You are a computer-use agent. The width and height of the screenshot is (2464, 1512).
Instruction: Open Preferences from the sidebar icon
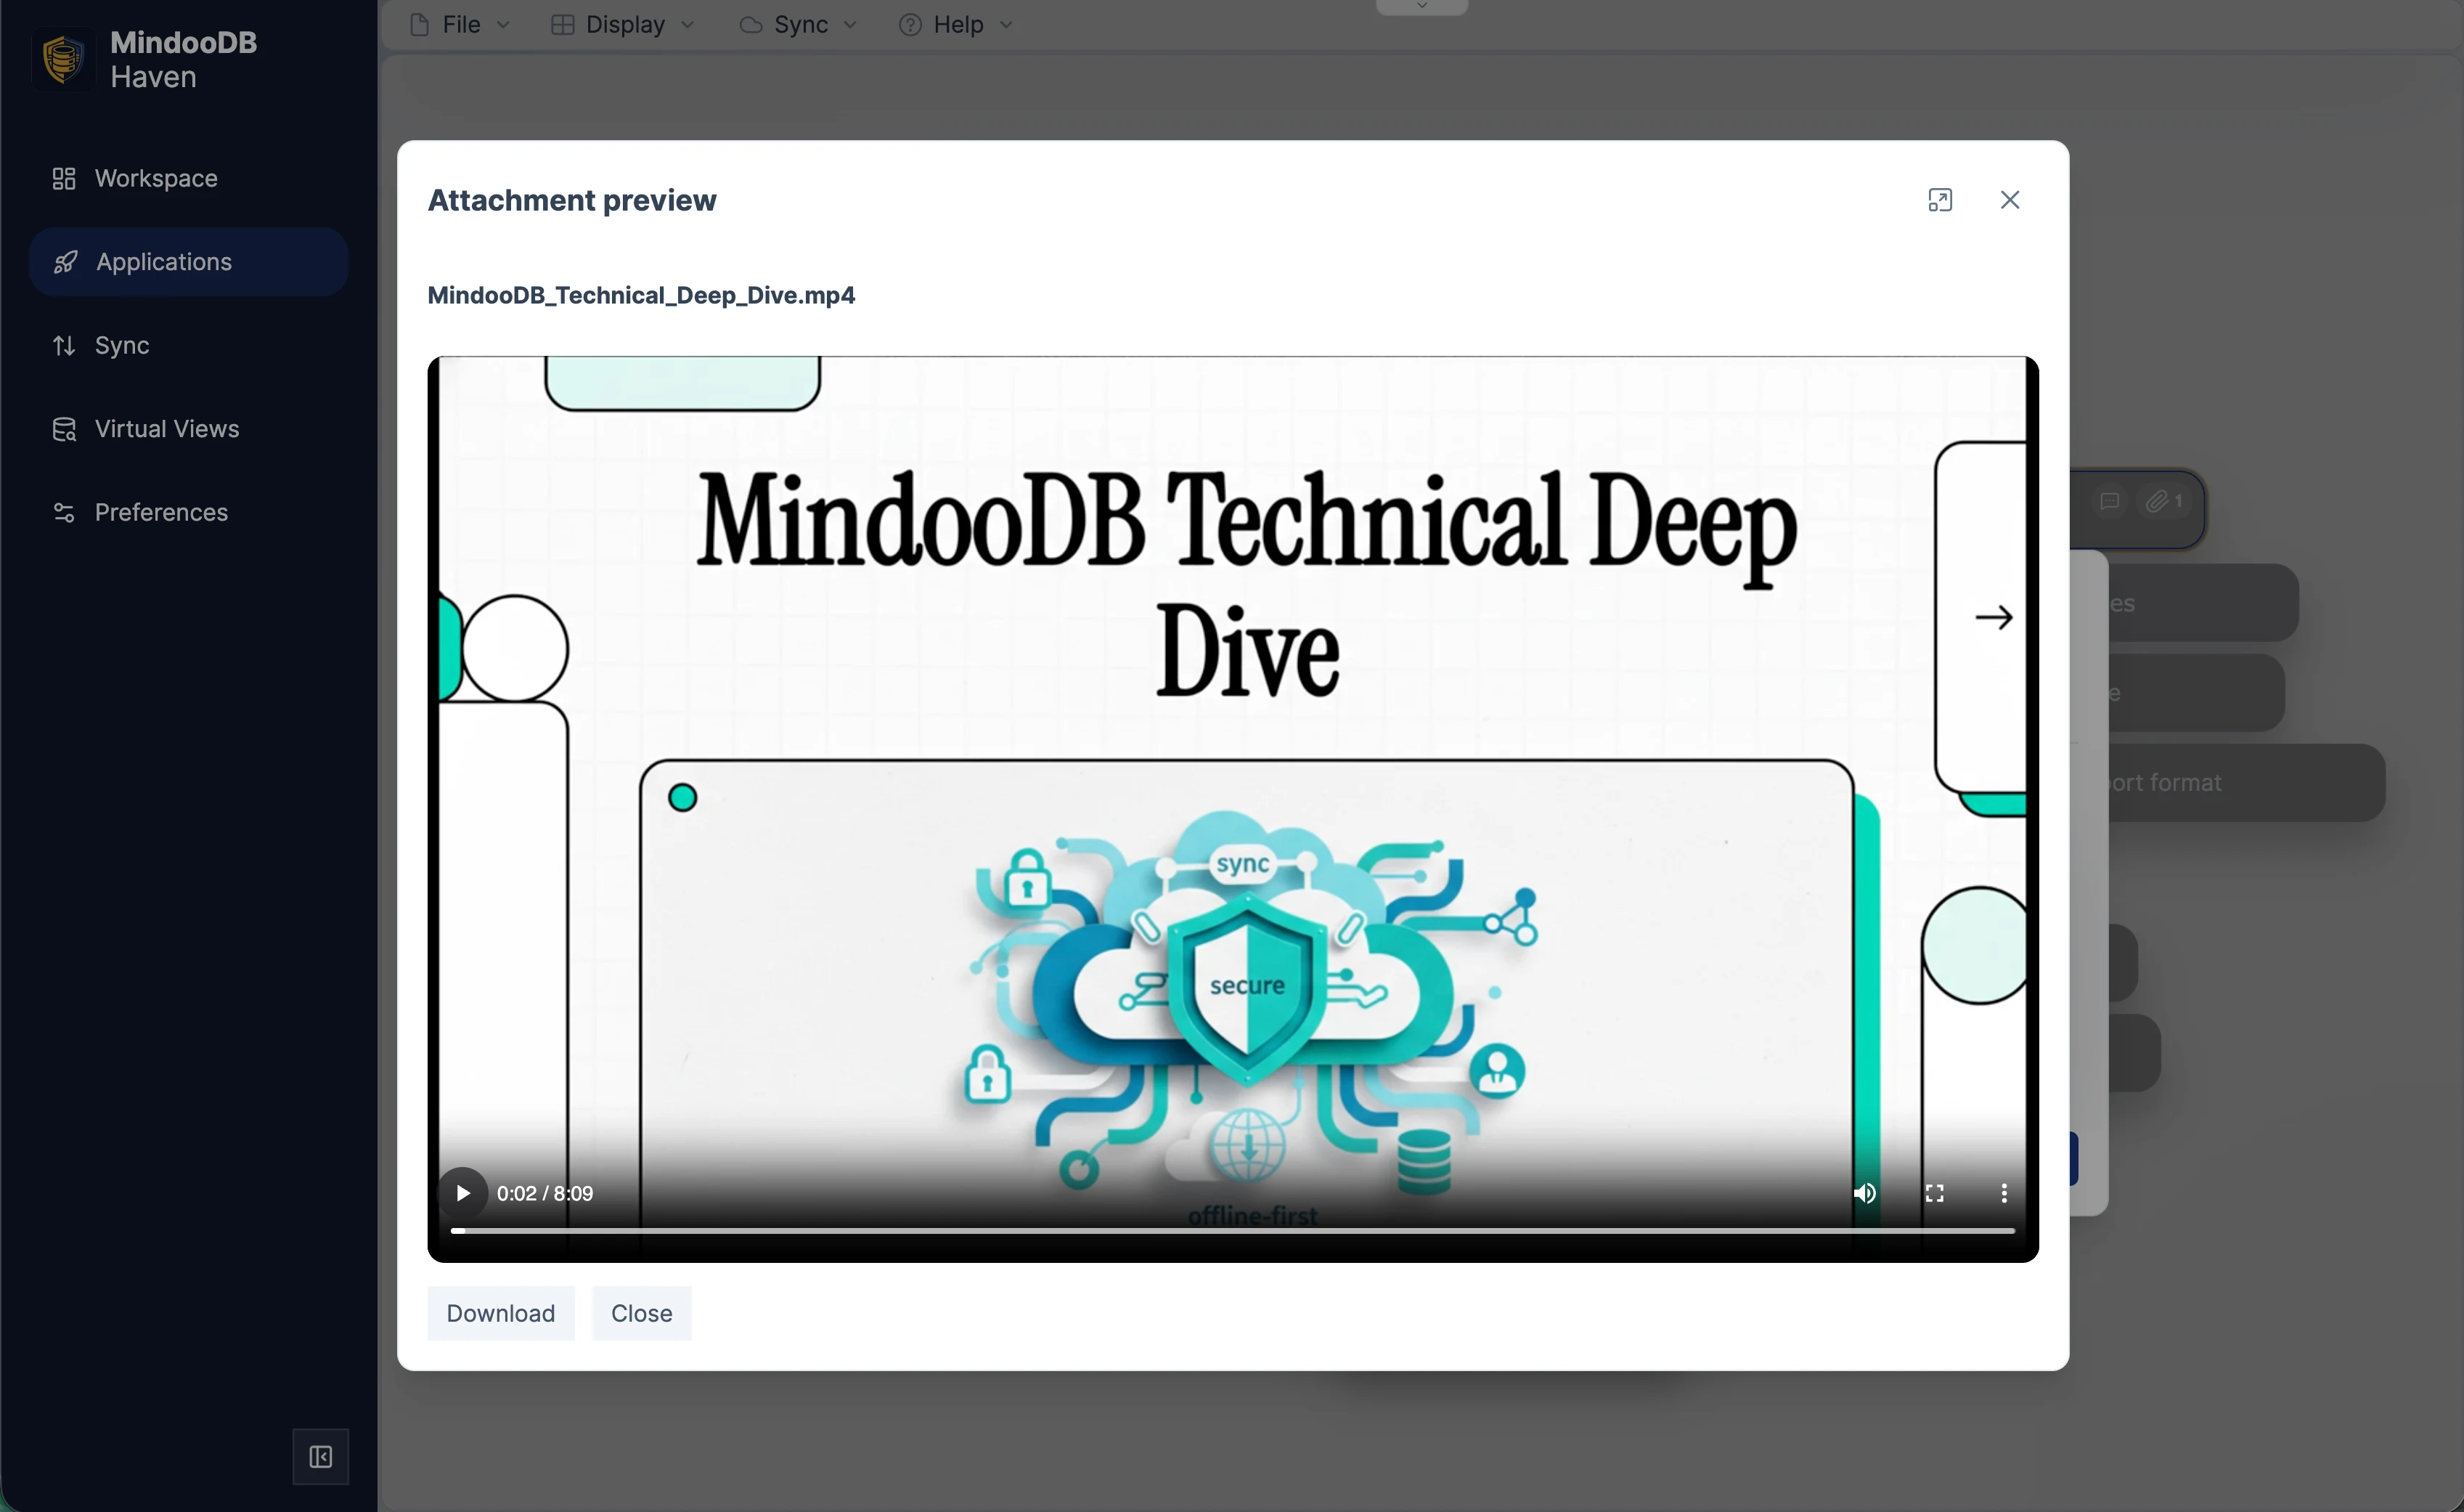[x=64, y=513]
